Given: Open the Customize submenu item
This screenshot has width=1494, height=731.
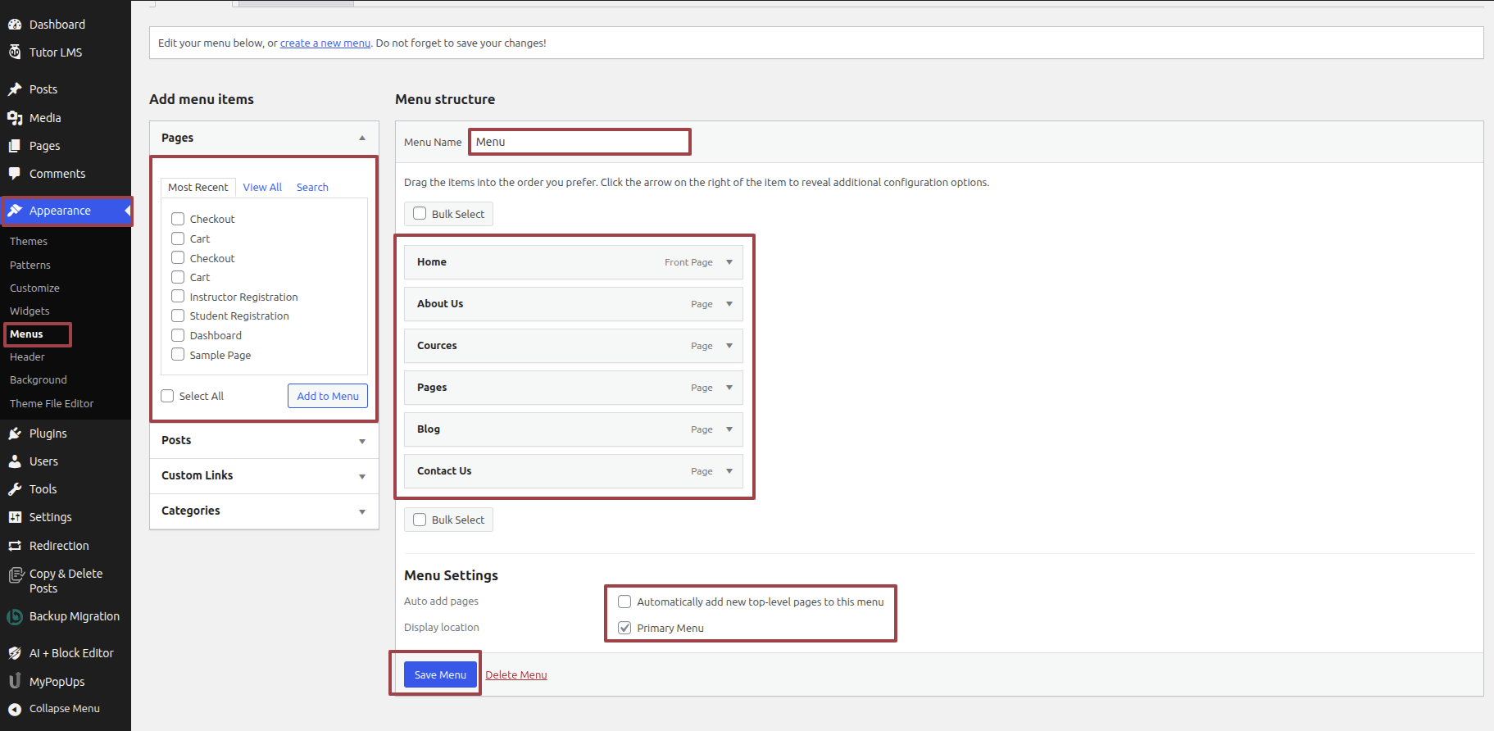Looking at the screenshot, I should coord(34,288).
